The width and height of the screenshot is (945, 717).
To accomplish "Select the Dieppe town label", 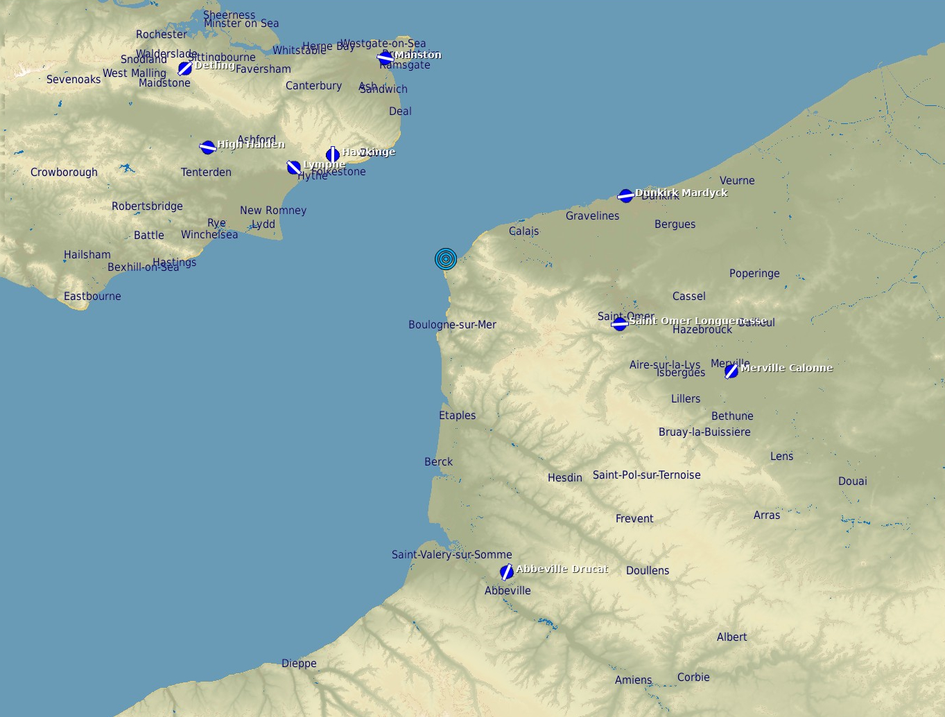I will [x=299, y=664].
